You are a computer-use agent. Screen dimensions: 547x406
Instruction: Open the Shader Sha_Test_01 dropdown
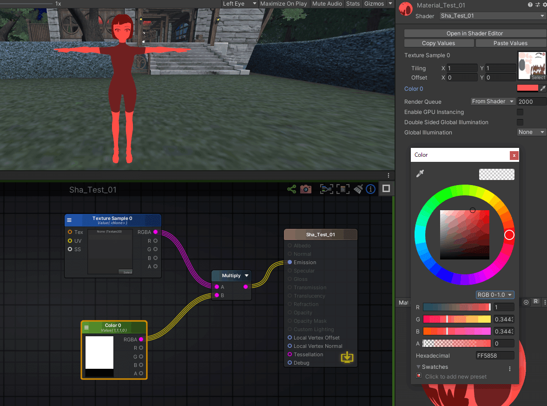492,16
